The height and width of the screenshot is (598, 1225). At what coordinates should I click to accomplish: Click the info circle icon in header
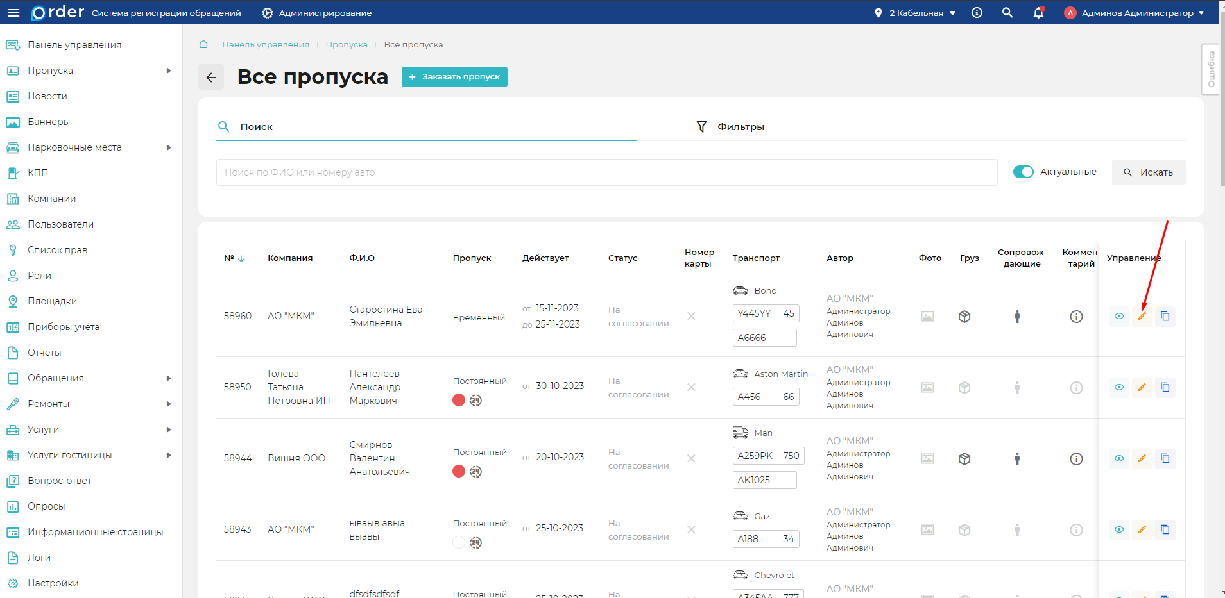pos(977,13)
